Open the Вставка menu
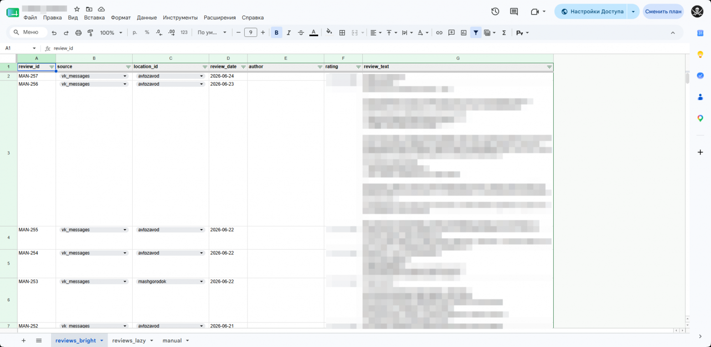Screen dimensions: 711x347 click(94, 18)
